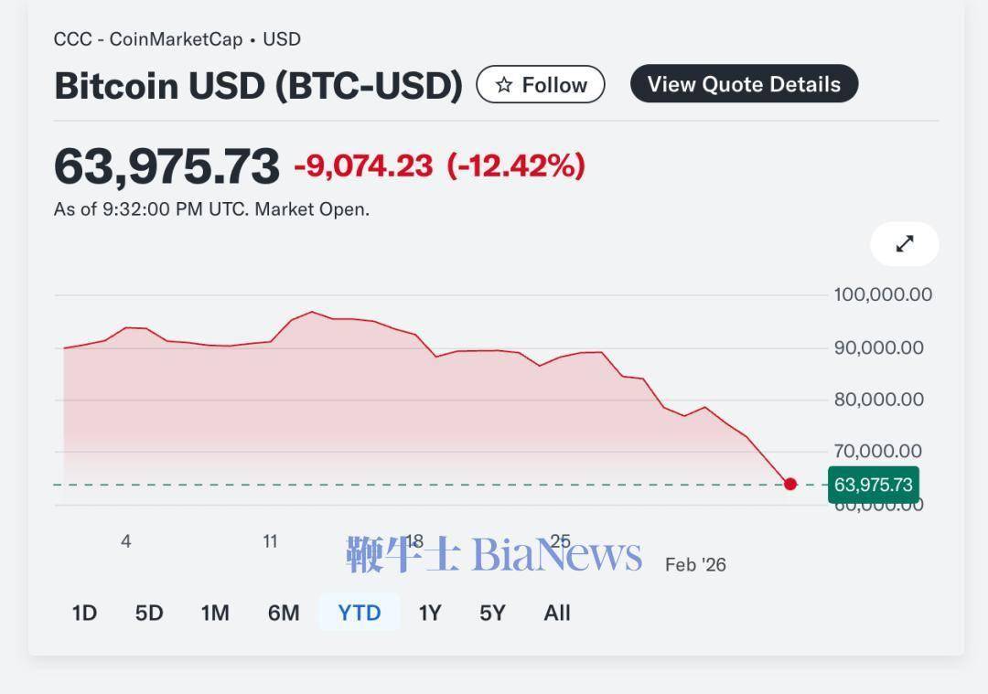
Task: Display All time price history
Action: (557, 613)
